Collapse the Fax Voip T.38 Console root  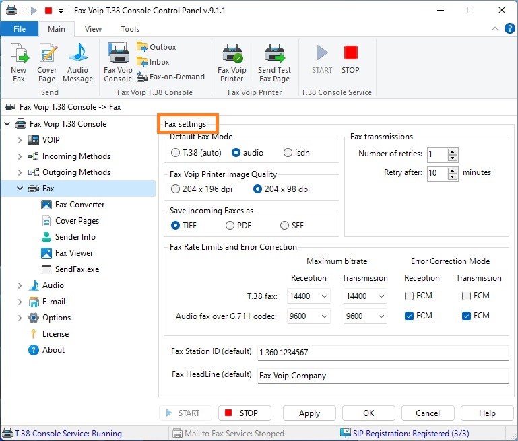[7, 124]
